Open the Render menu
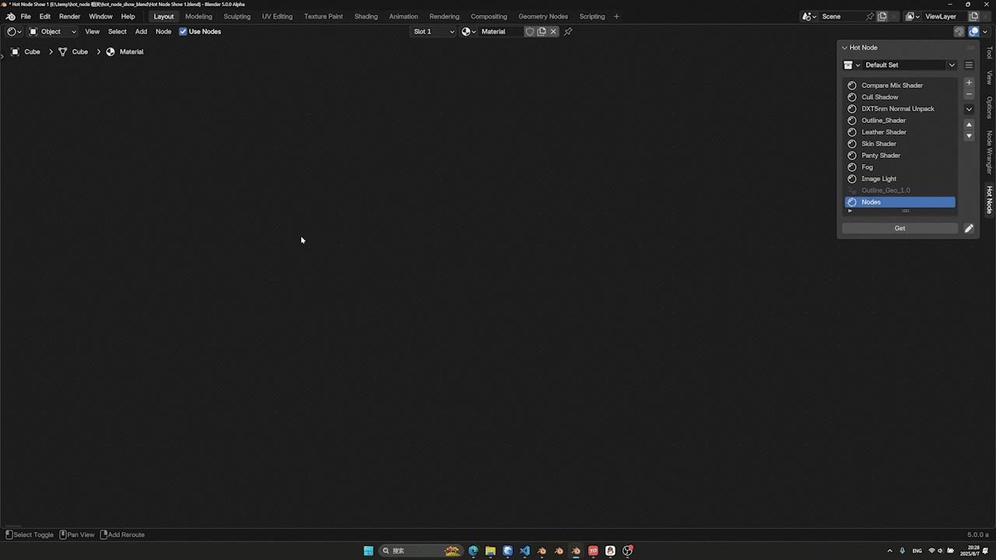Screen dimensions: 996x560 click(70, 16)
